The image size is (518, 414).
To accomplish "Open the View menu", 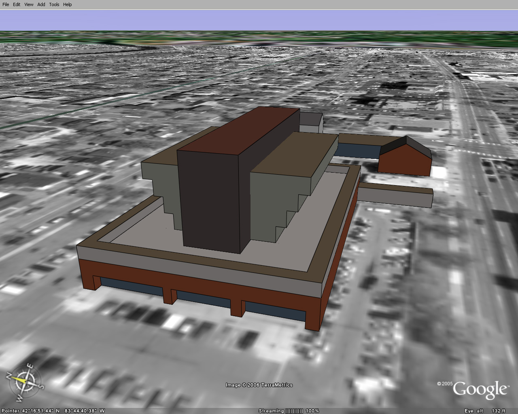I will [x=29, y=4].
